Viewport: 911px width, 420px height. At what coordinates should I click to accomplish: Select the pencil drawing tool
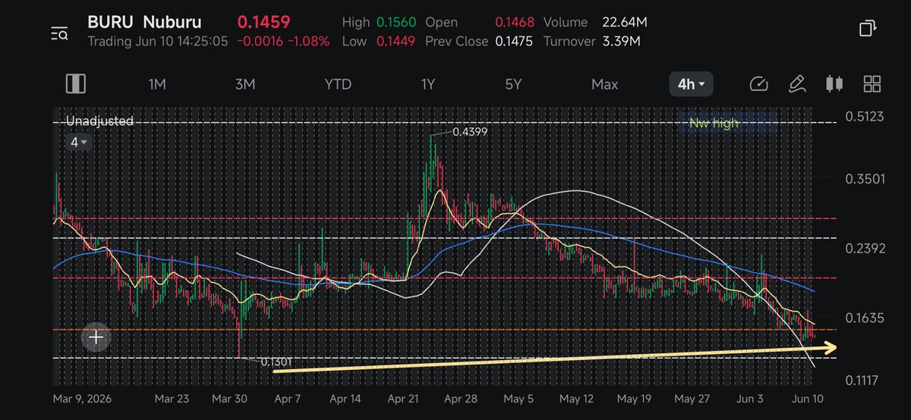pos(796,84)
